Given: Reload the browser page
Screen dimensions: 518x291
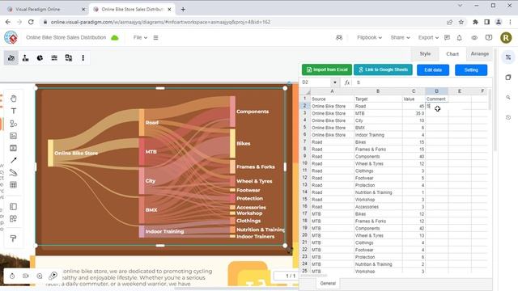Looking at the screenshot, I should click(x=31, y=22).
